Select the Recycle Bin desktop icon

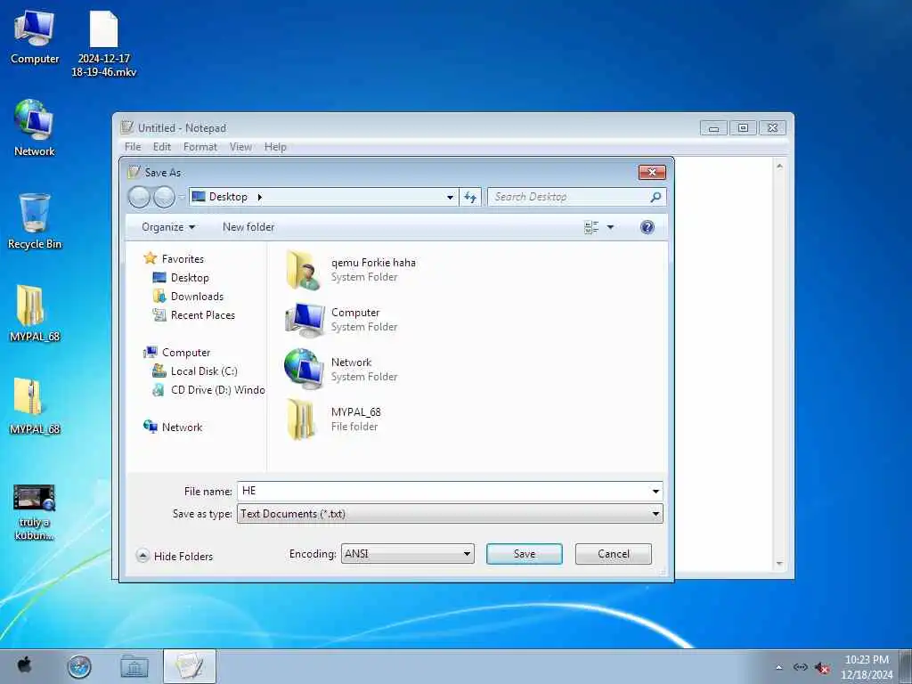35,222
